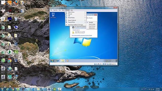
Task: Close the AutoPlay dialog
Action: pyautogui.click(x=96, y=15)
